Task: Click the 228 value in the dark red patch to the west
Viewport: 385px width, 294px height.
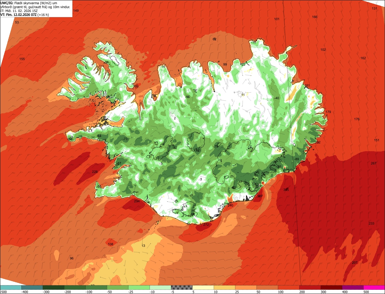Action: click(x=95, y=172)
